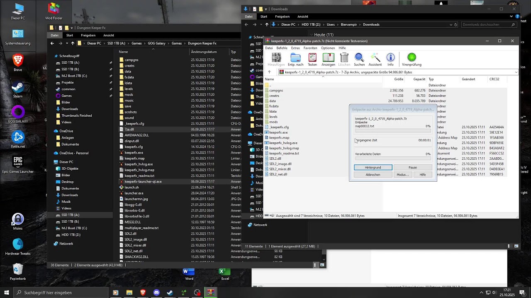Select the campgns folder in WinRAR

coord(276,90)
